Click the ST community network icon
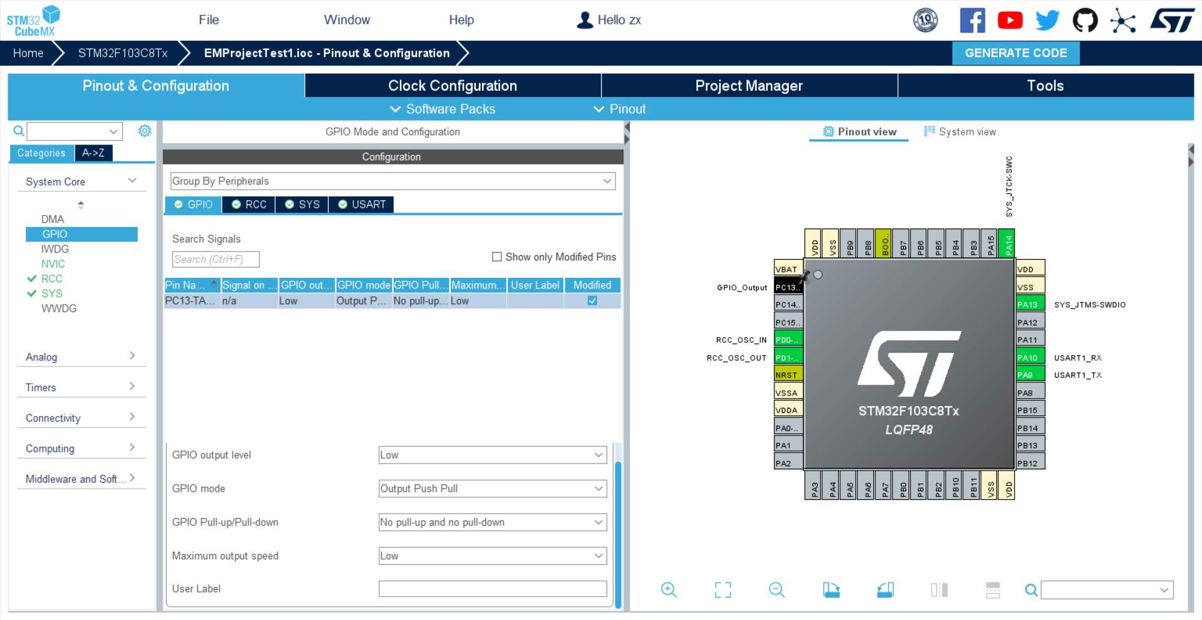This screenshot has width=1202, height=620. [1122, 21]
